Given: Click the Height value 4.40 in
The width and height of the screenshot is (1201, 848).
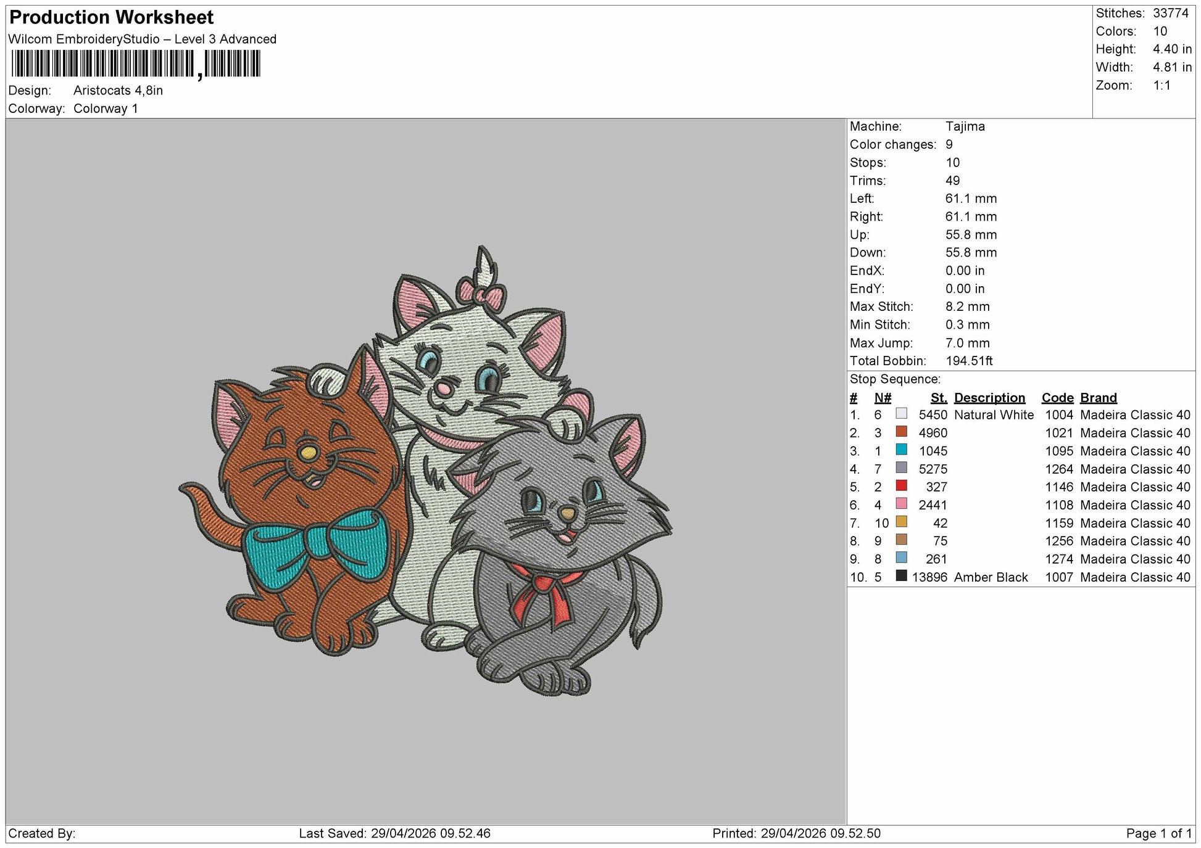Looking at the screenshot, I should [x=1173, y=49].
